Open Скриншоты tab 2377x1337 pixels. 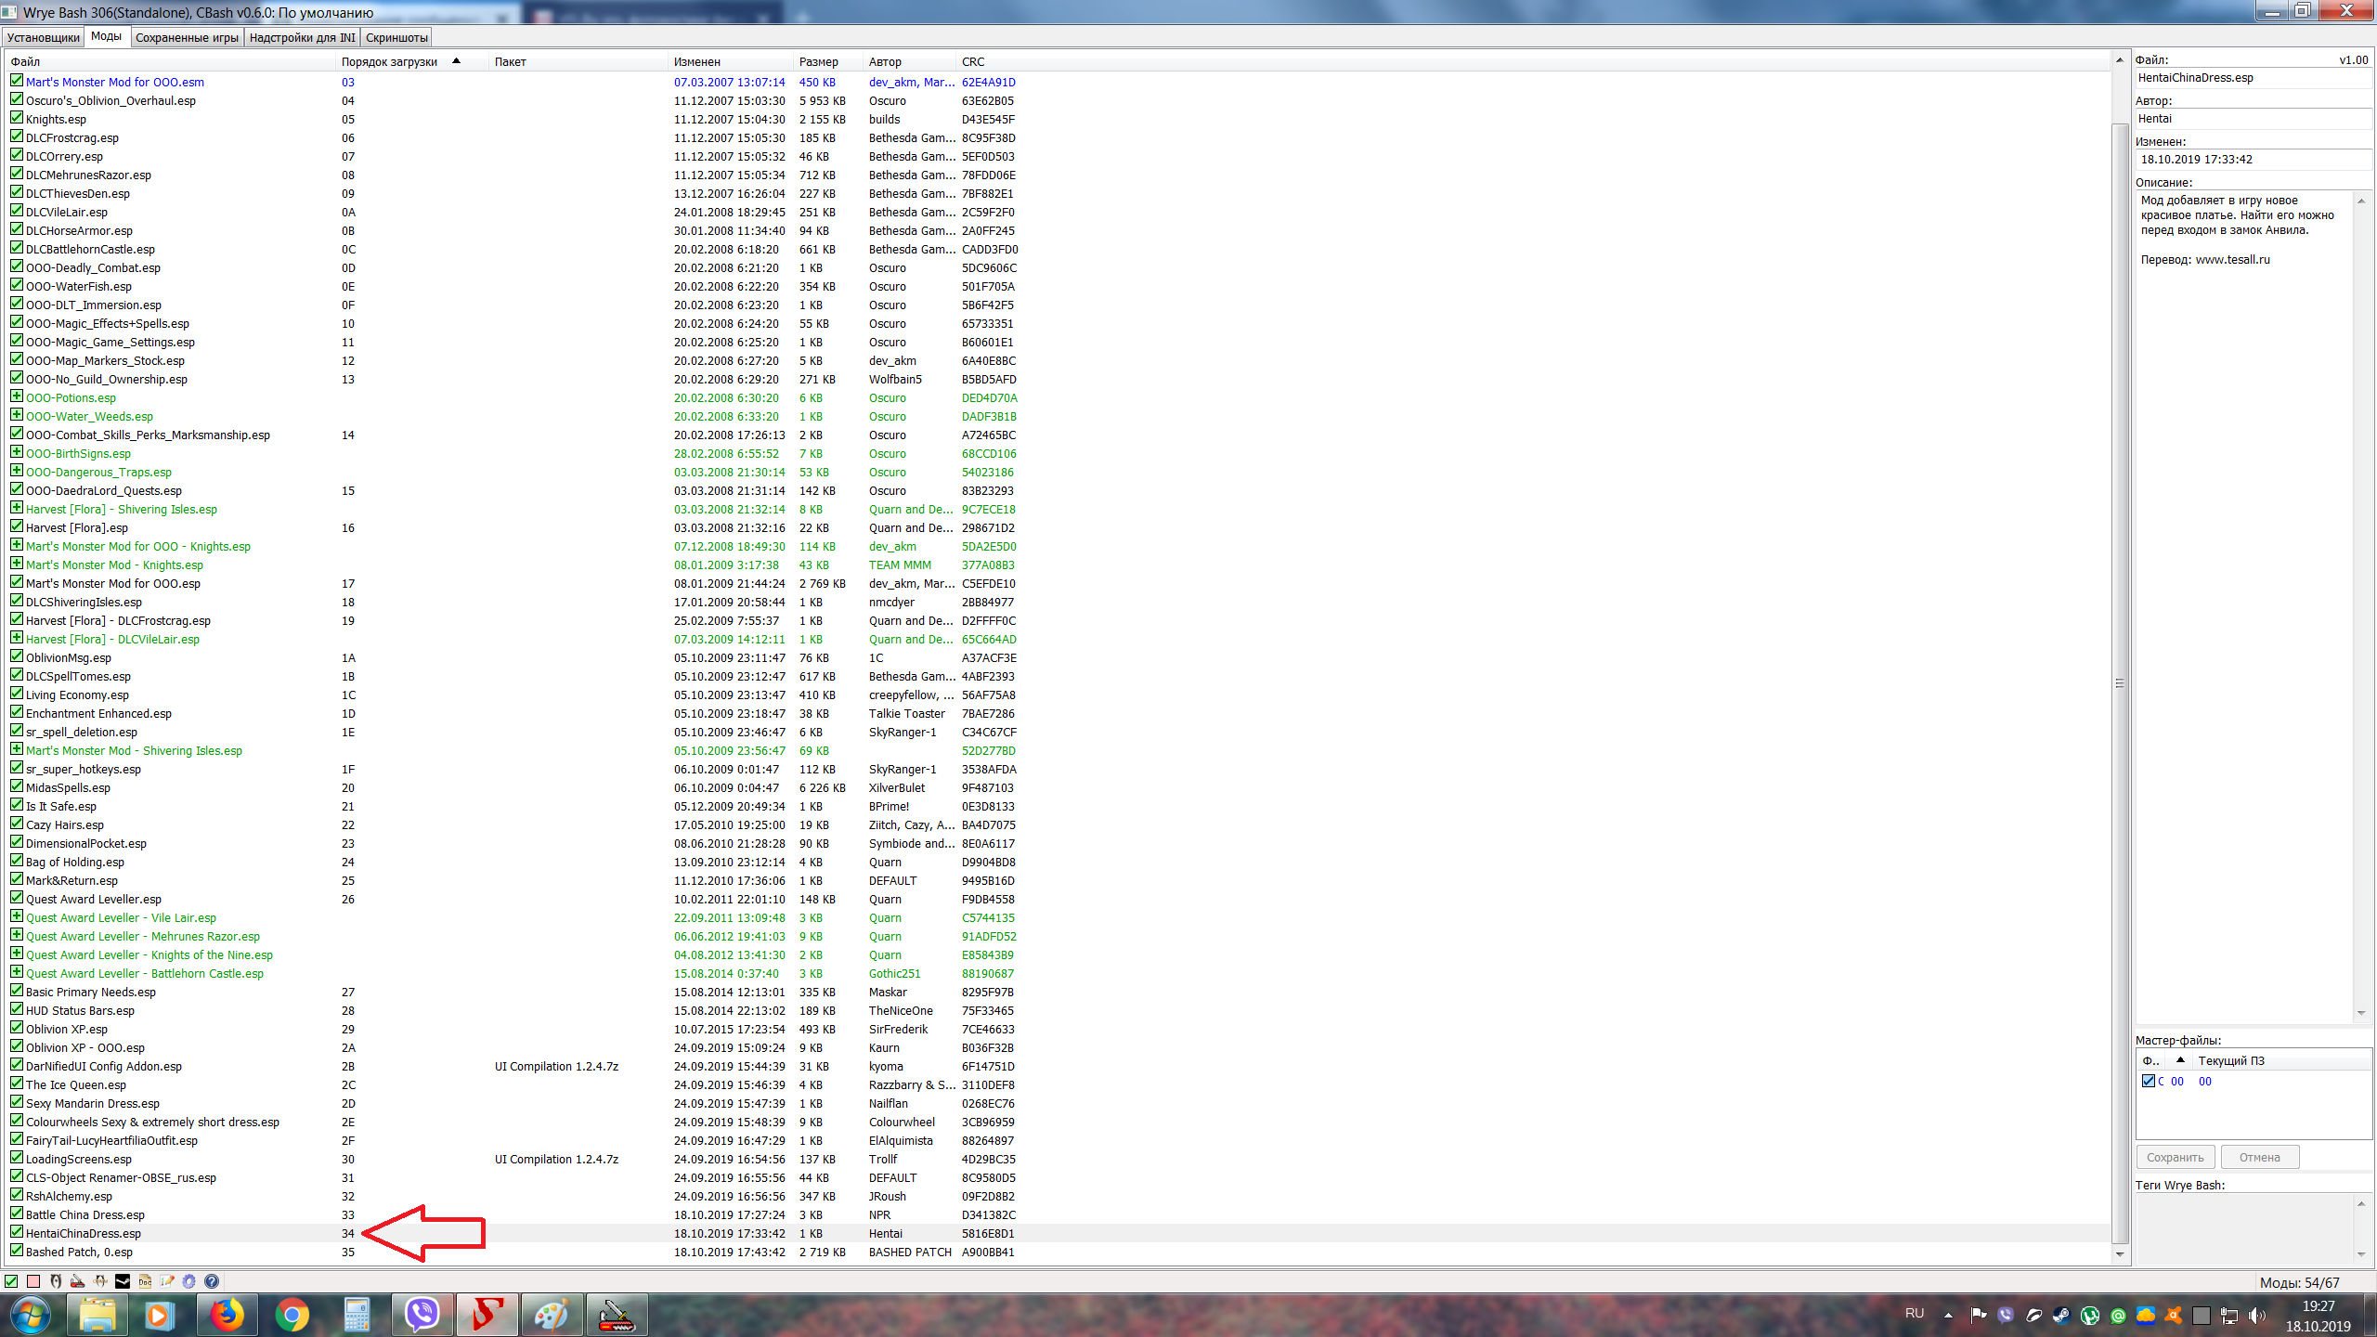396,37
